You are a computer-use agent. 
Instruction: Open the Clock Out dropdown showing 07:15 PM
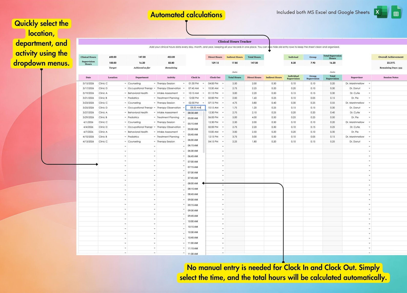[x=223, y=103]
